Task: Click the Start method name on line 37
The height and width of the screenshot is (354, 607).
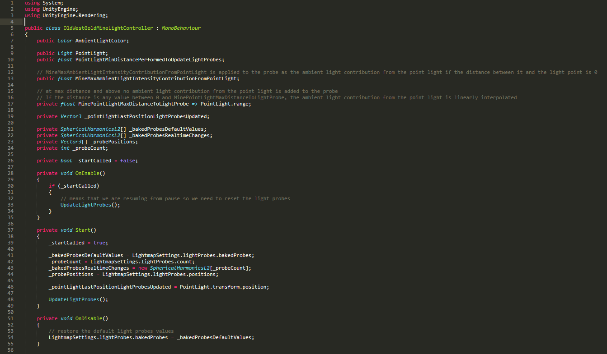Action: coord(83,230)
